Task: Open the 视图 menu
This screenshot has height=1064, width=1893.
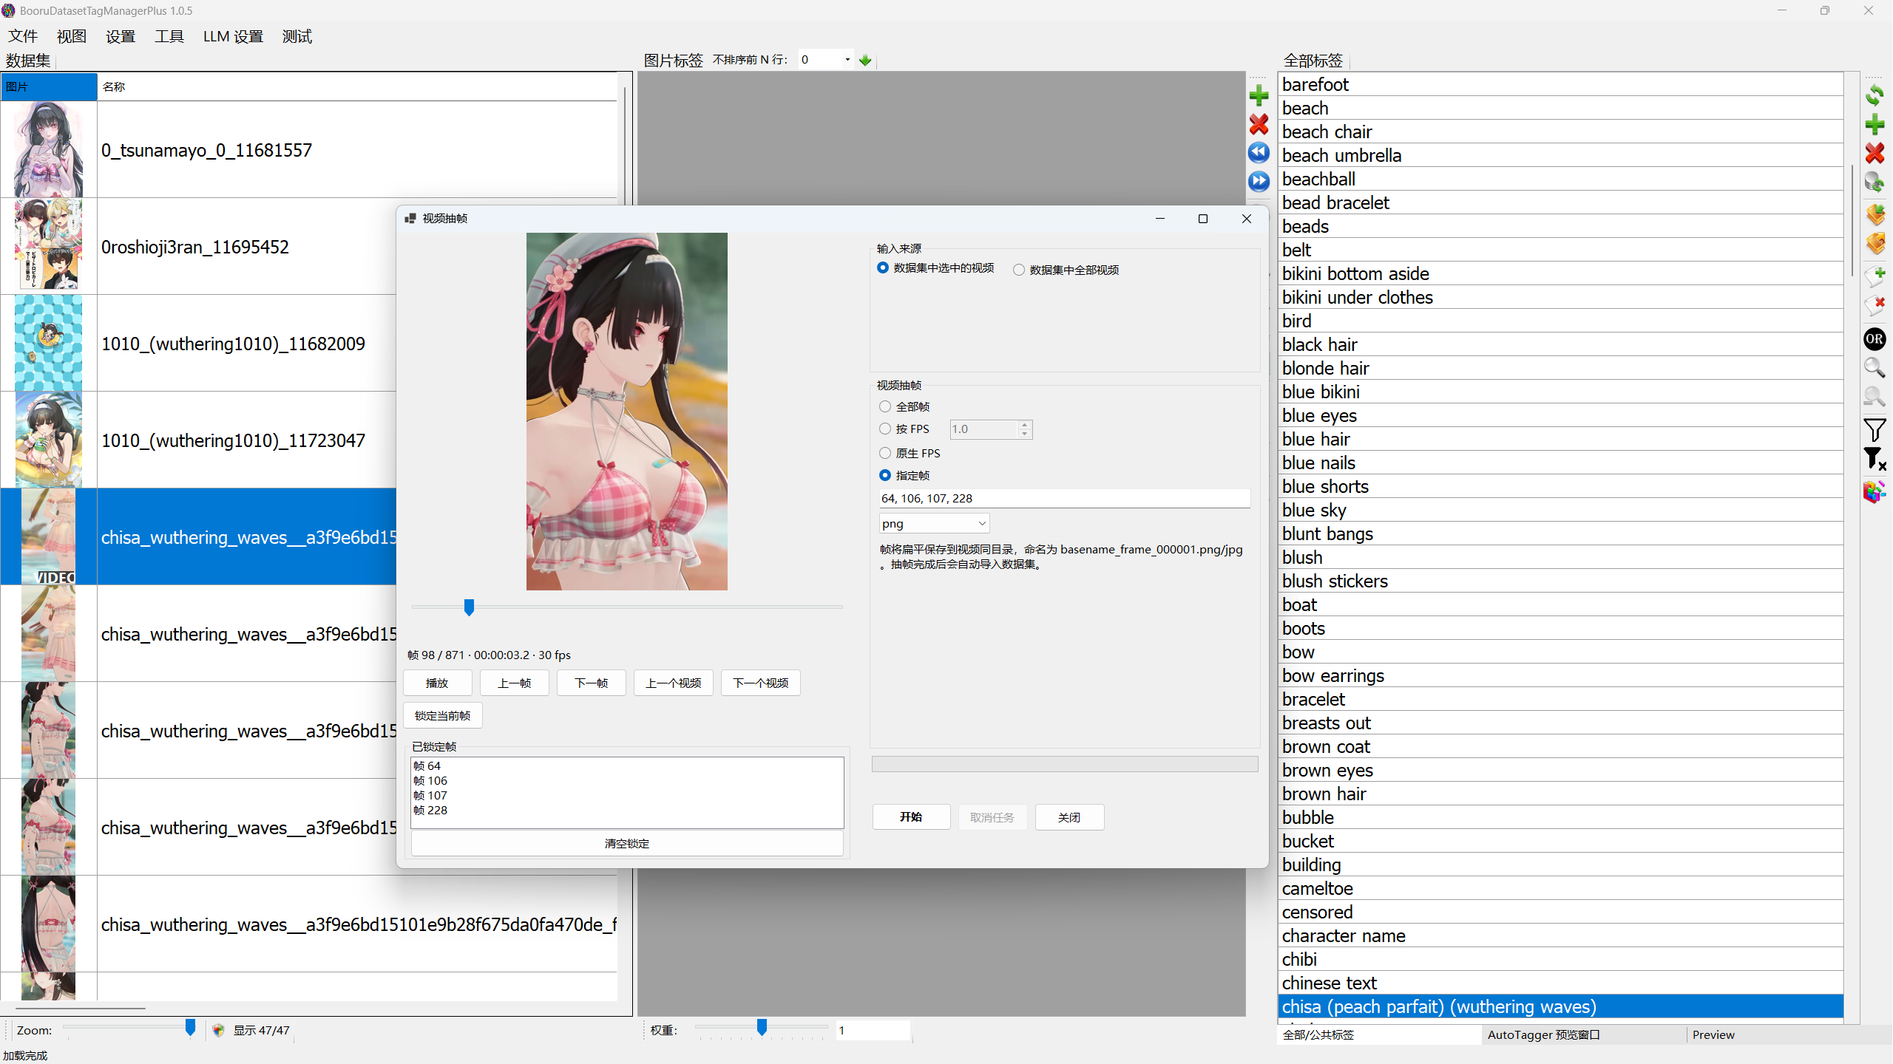Action: point(72,36)
